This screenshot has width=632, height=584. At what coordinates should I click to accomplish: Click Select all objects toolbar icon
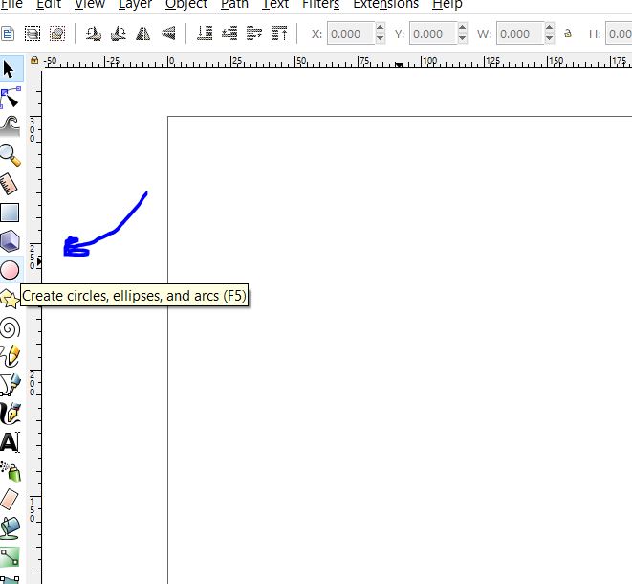(x=8, y=34)
